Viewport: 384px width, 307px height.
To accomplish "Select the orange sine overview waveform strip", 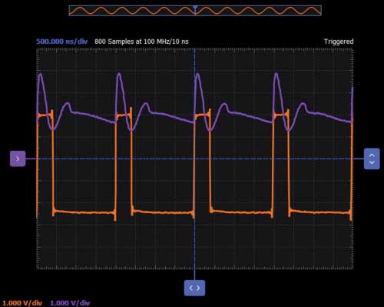I will pos(195,11).
